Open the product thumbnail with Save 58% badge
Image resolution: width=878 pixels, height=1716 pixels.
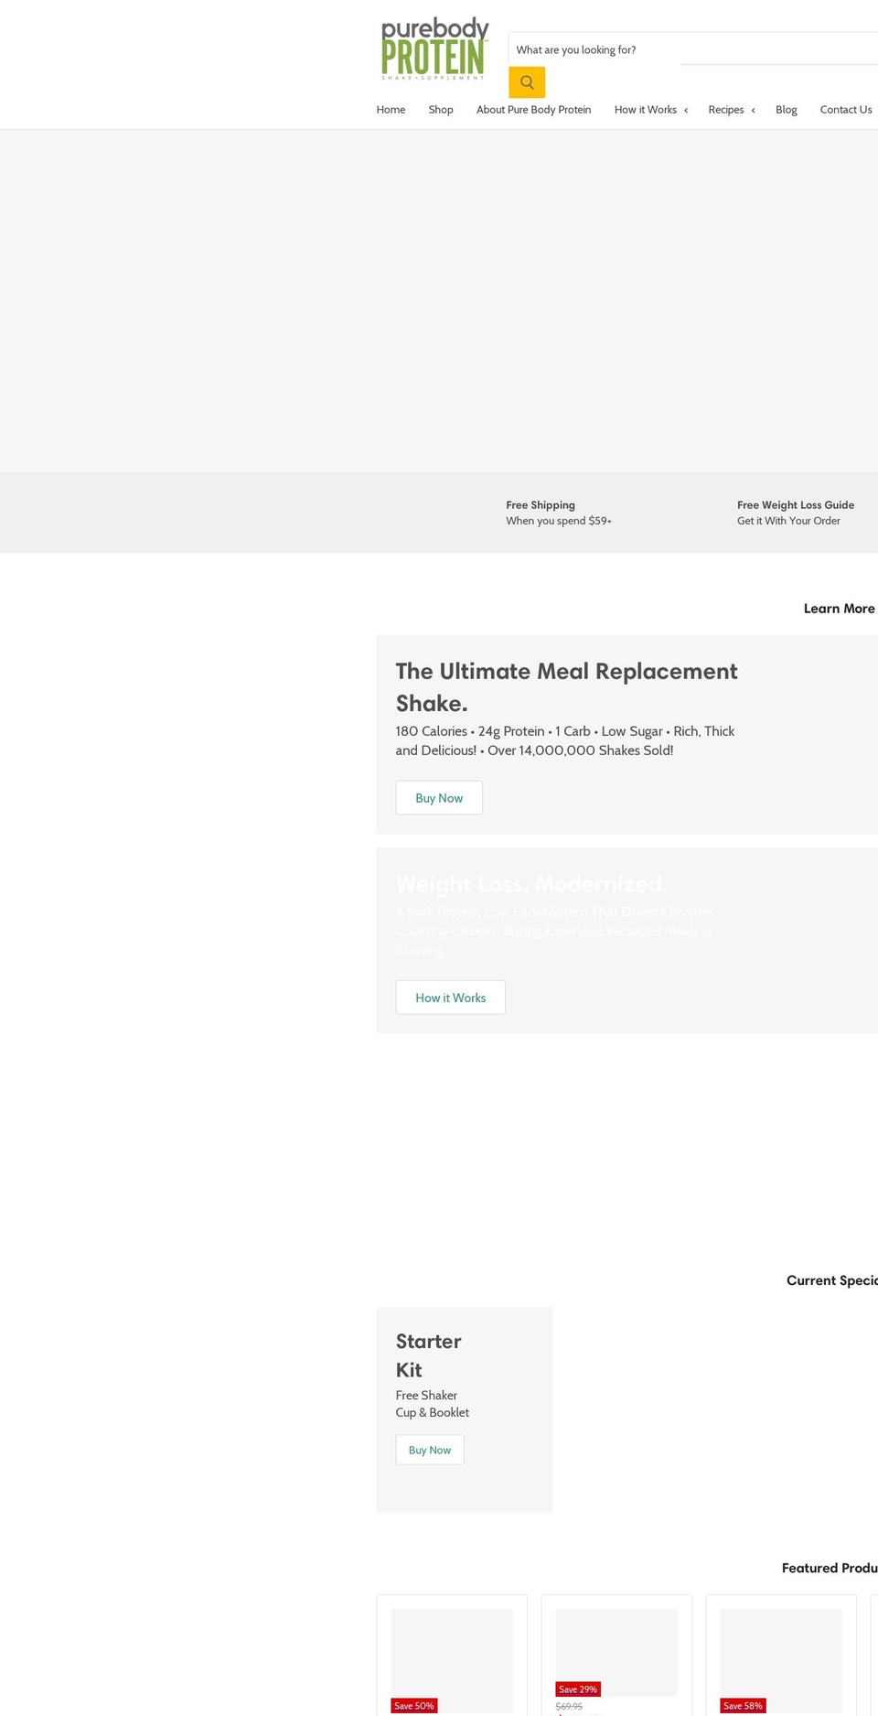tap(781, 1660)
